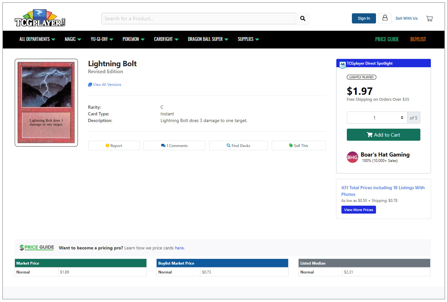447x302 pixels.
Task: Click the Find Decks button
Action: [x=238, y=145]
